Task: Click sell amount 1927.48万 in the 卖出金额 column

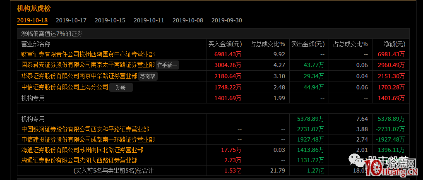Action: [311, 140]
